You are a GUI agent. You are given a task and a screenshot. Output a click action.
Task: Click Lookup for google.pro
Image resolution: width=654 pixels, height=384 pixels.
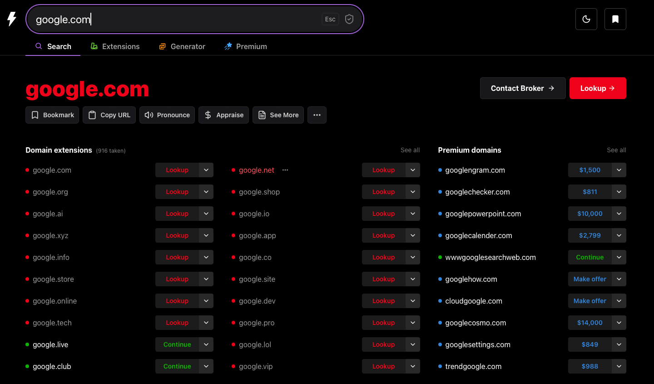(384, 323)
